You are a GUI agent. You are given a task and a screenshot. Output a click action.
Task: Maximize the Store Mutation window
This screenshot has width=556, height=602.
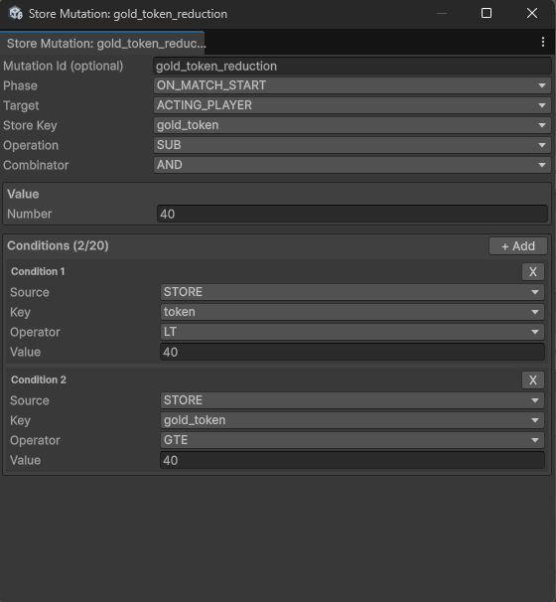(x=486, y=14)
